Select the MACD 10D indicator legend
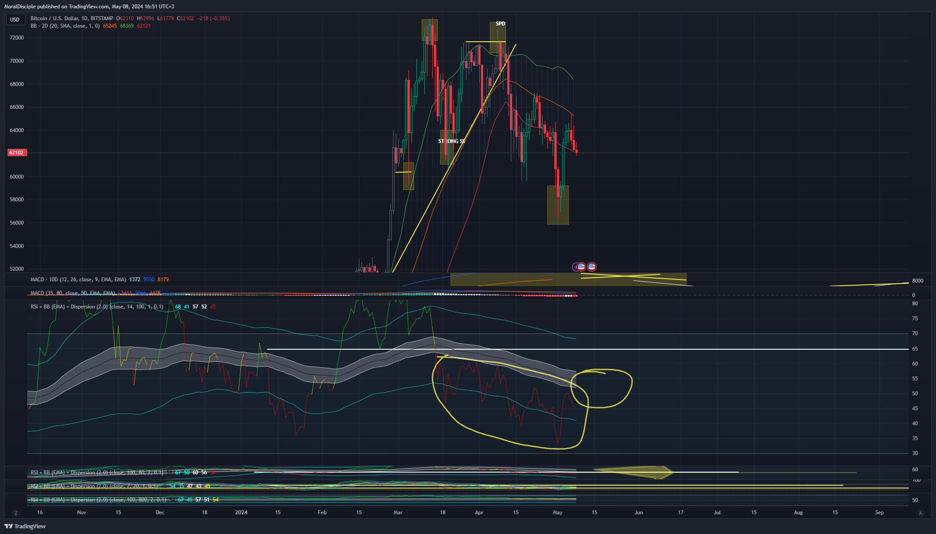This screenshot has height=534, width=936. 78,280
